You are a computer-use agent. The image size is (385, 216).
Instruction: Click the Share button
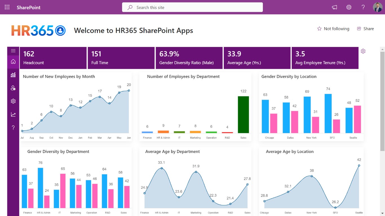click(x=365, y=29)
